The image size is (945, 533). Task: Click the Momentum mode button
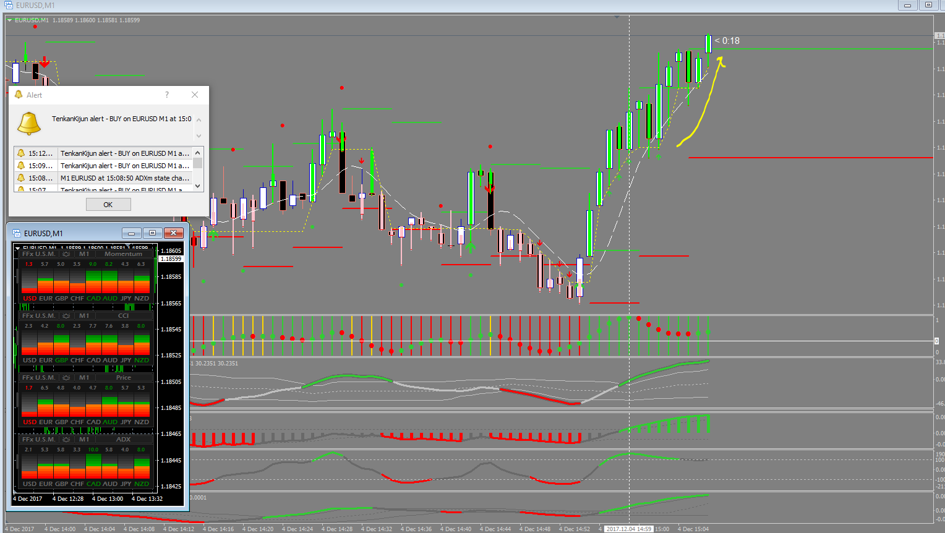click(123, 254)
